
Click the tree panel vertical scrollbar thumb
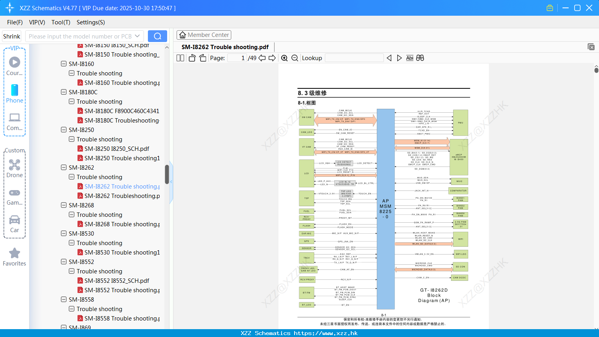(x=167, y=174)
